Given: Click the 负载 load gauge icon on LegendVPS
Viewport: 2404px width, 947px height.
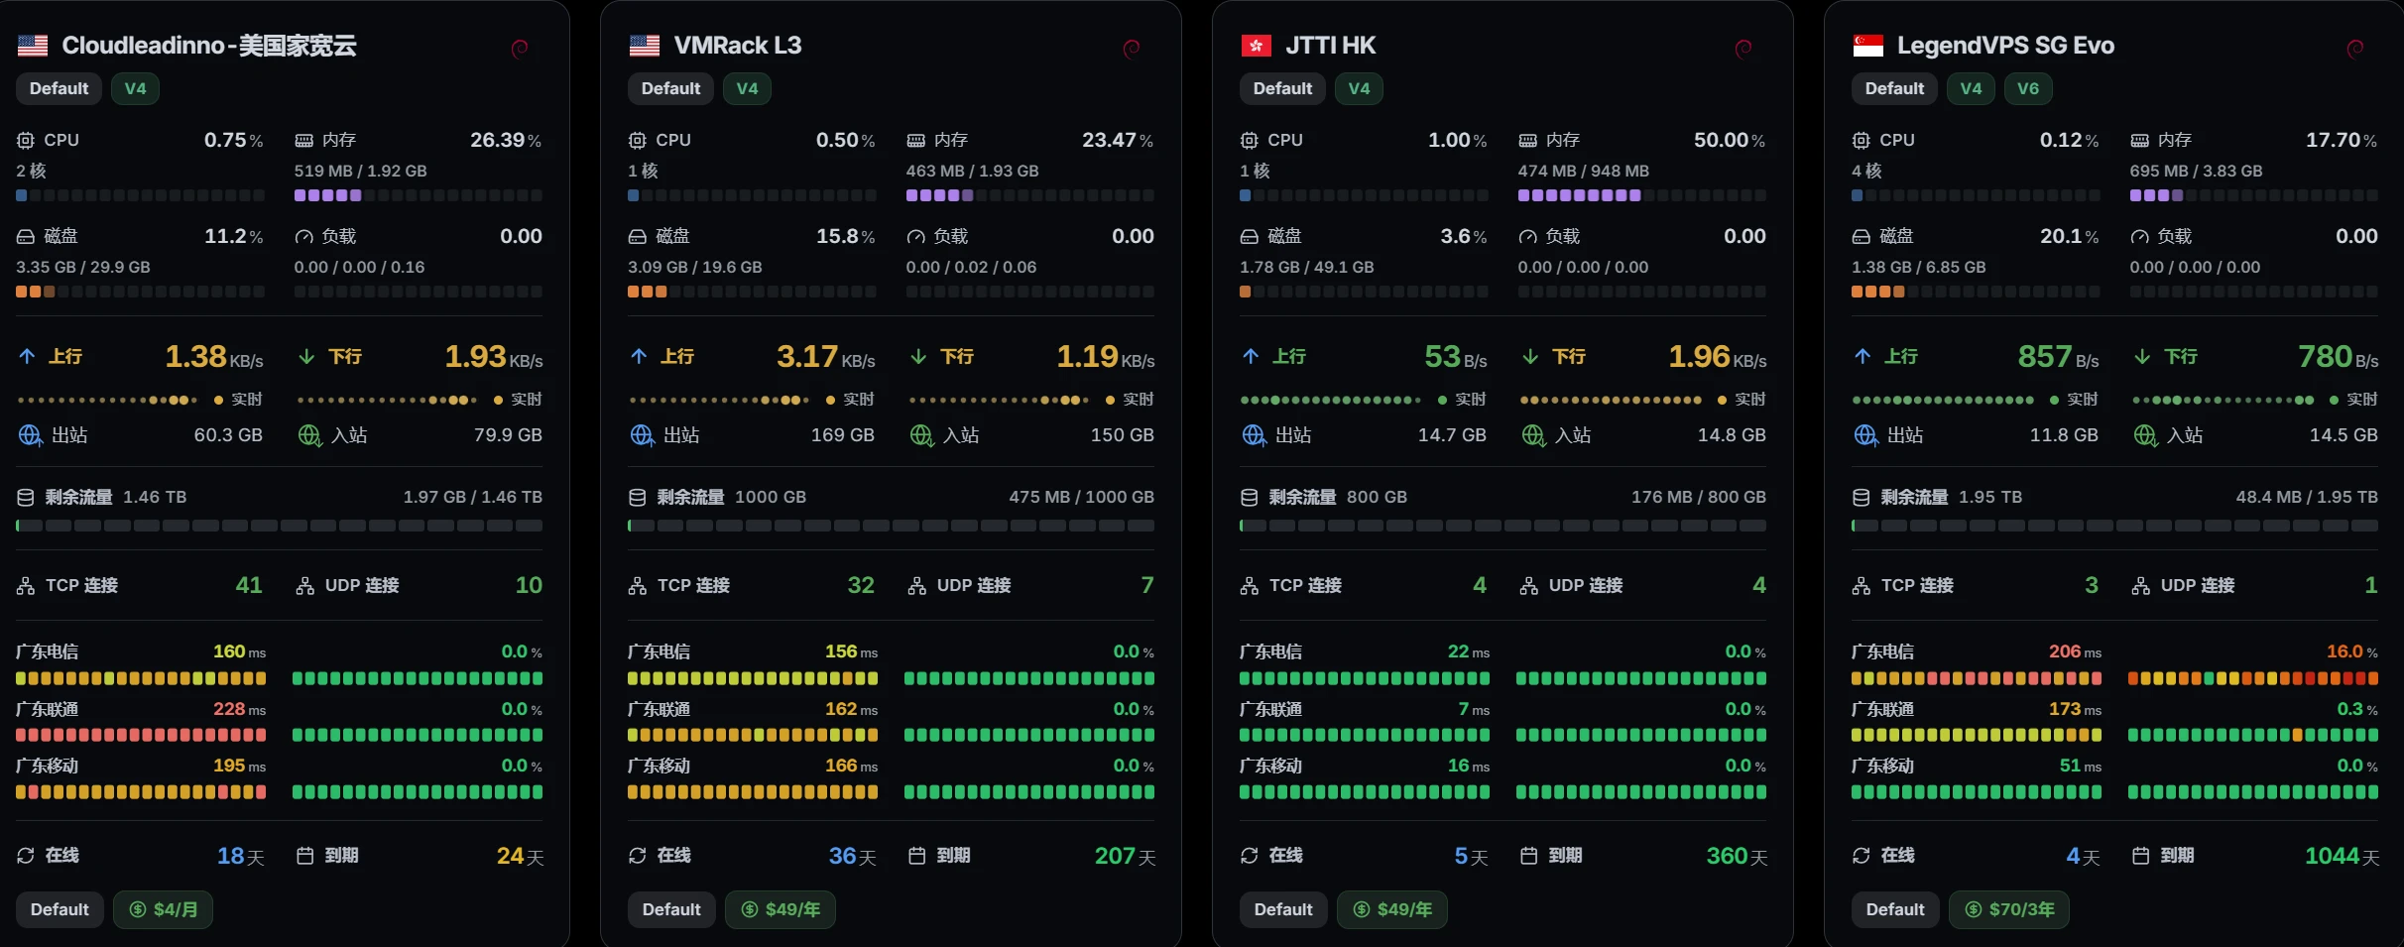Looking at the screenshot, I should click(x=2139, y=237).
